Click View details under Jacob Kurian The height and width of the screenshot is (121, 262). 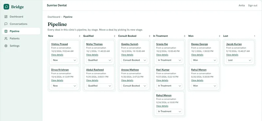point(232,55)
